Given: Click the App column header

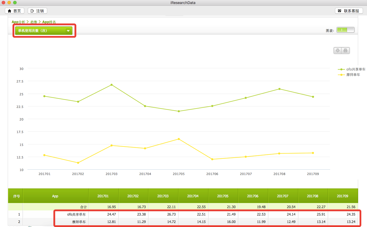Looking at the screenshot, I should click(55, 196).
